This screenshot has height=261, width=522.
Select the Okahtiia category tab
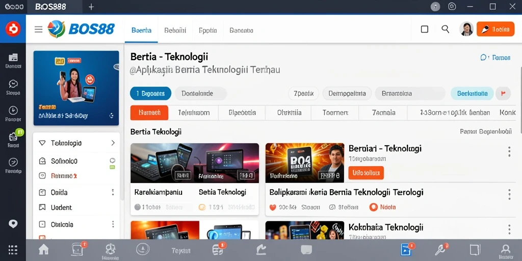click(290, 113)
